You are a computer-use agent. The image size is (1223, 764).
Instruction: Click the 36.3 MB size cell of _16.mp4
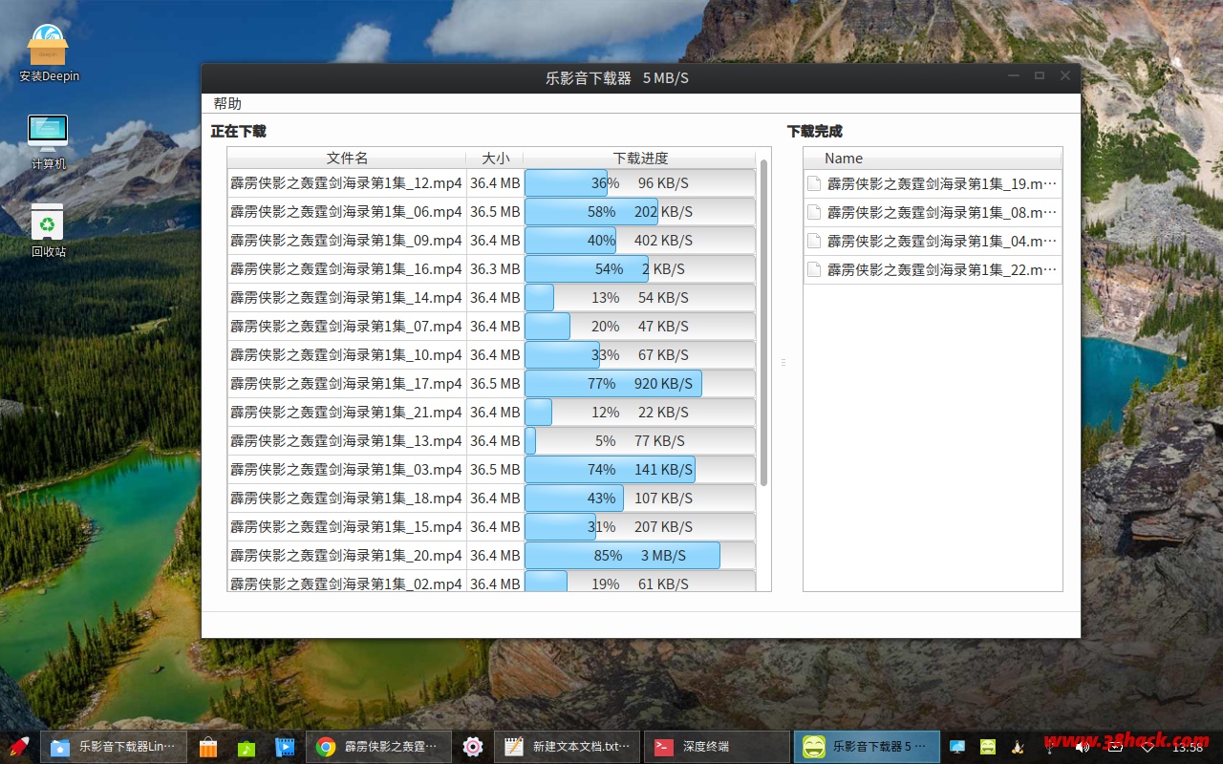[x=495, y=268]
